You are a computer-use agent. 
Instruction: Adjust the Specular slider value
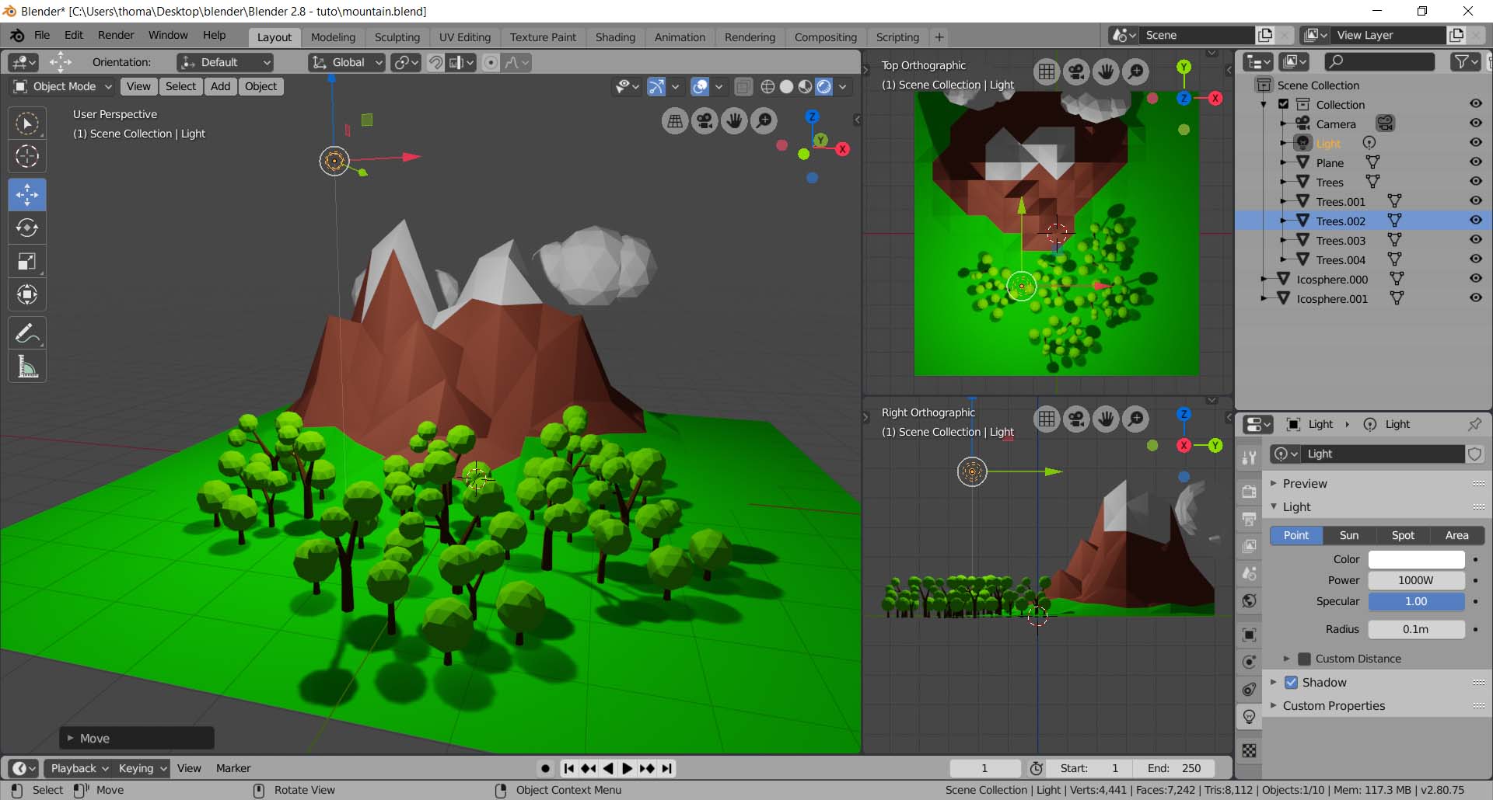click(1415, 601)
